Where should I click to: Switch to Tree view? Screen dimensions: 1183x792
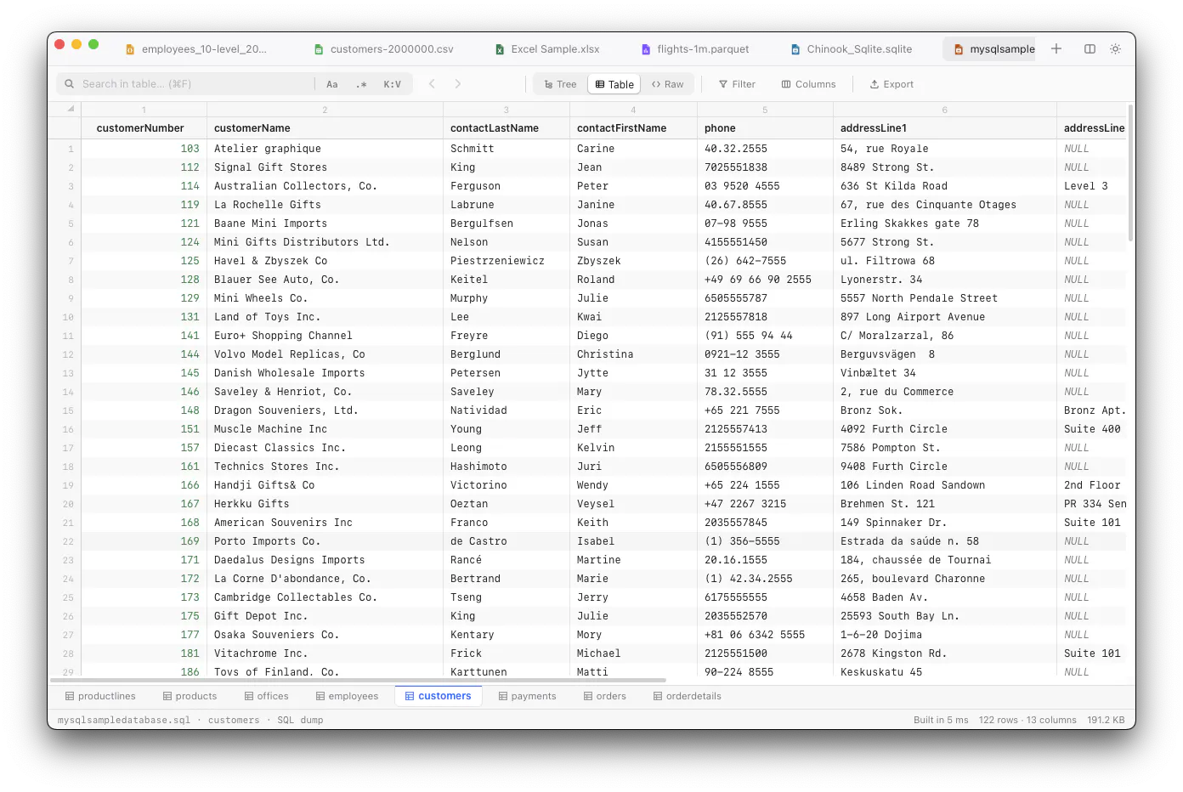pos(560,84)
